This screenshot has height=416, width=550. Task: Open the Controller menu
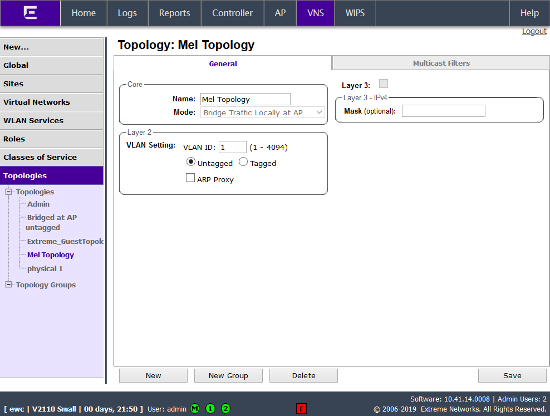232,13
